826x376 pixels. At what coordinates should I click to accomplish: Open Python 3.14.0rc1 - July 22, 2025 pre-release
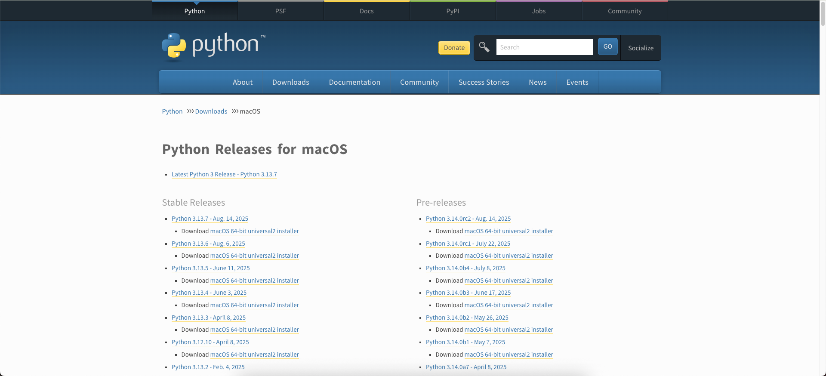[468, 243]
